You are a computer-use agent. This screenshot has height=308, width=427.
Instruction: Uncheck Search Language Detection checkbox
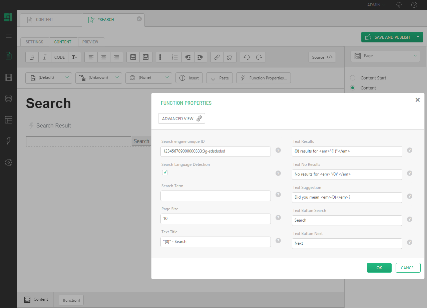[x=165, y=173]
